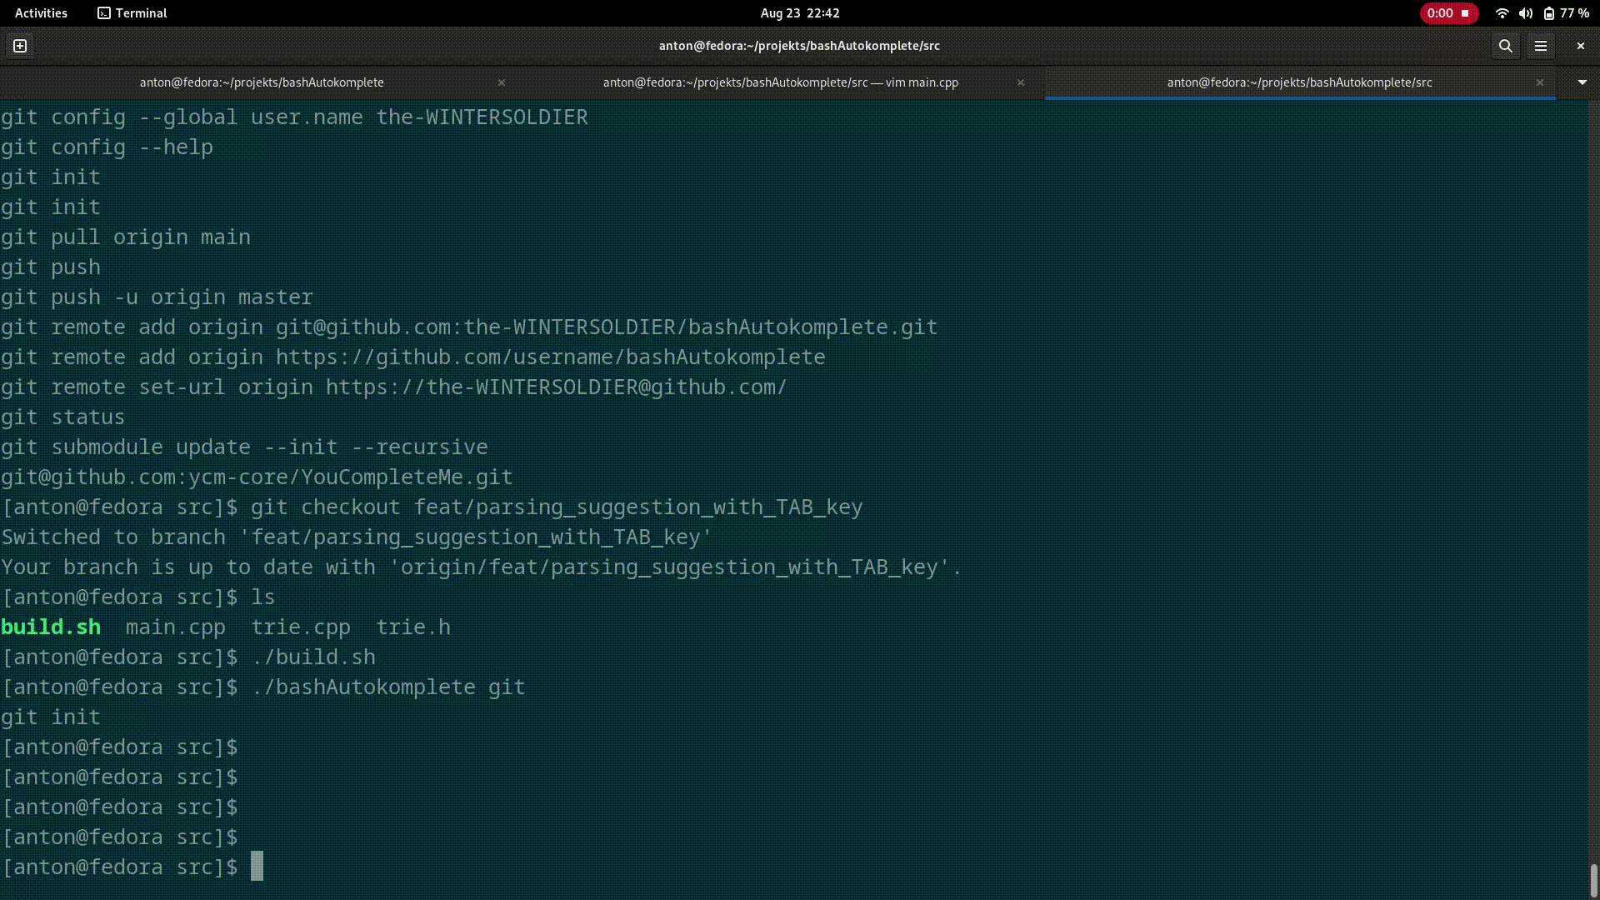1600x900 pixels.
Task: Stop the screen recording indicator
Action: (x=1464, y=13)
